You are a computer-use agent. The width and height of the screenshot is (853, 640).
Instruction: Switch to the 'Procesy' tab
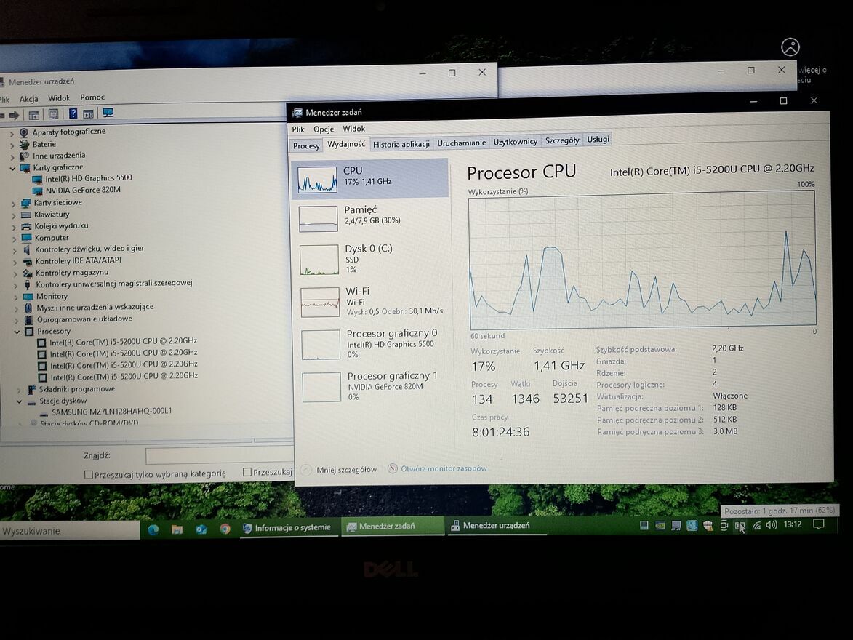tap(306, 145)
